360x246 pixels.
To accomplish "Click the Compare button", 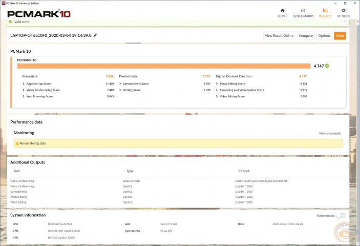I will tap(306, 35).
